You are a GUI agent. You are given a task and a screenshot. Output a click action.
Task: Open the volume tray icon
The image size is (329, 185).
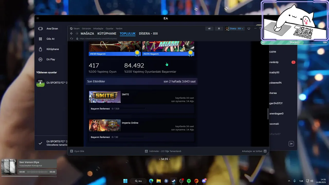(x=312, y=181)
